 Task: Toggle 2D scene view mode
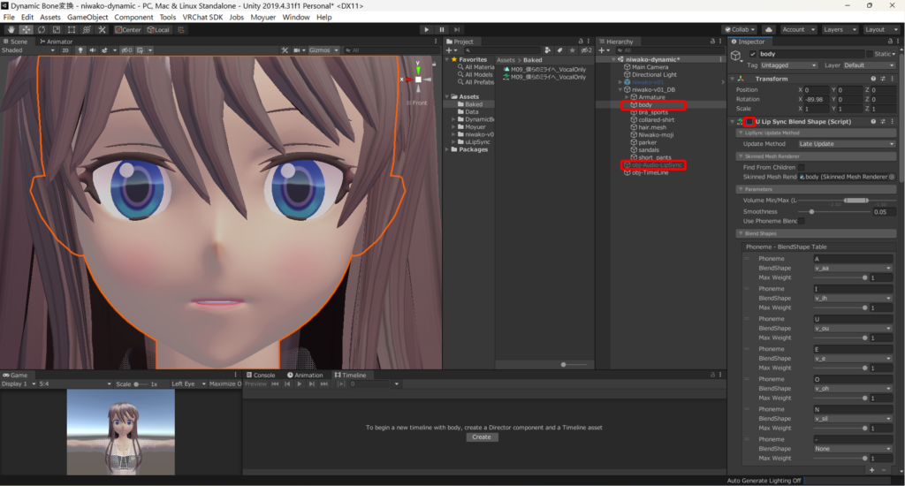coord(65,50)
